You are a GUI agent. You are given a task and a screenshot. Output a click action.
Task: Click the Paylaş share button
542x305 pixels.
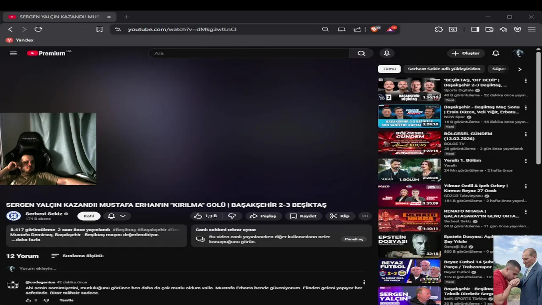263,216
